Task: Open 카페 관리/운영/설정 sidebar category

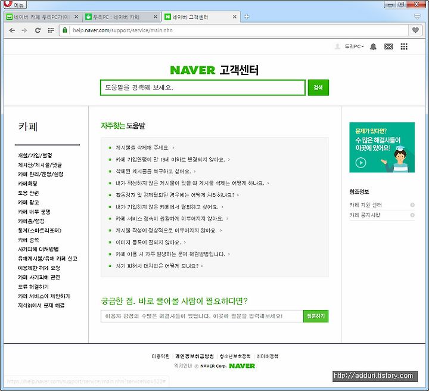Action: click(x=41, y=174)
